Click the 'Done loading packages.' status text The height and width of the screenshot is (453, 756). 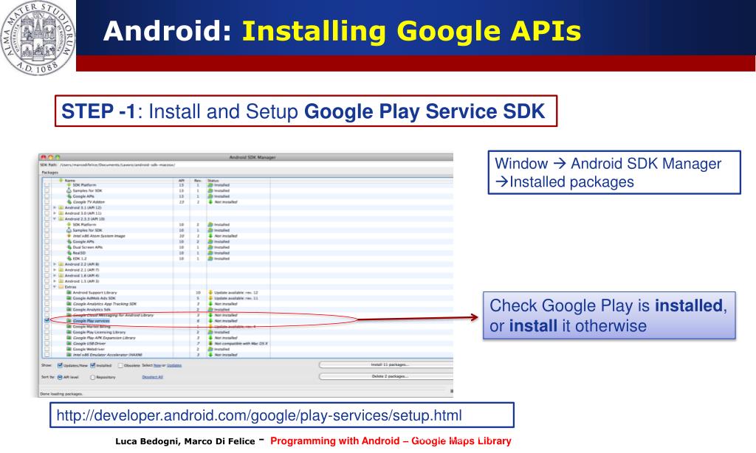(61, 394)
